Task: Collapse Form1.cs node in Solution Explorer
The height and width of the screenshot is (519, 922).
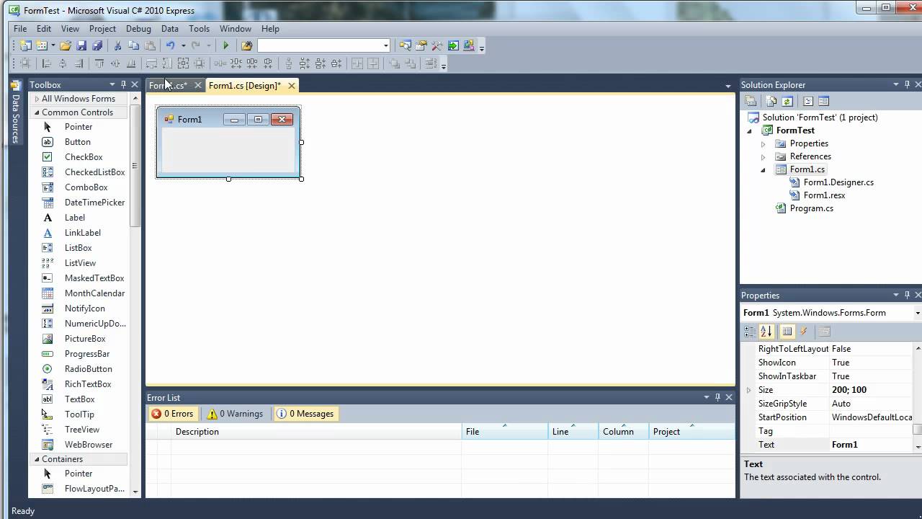Action: (x=763, y=170)
